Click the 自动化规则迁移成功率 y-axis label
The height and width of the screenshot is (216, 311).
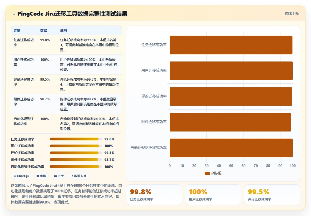149,148
